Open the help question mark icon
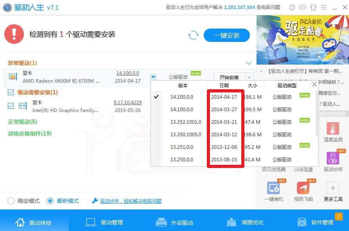Viewport: 349px width, 231px height. coord(292,7)
